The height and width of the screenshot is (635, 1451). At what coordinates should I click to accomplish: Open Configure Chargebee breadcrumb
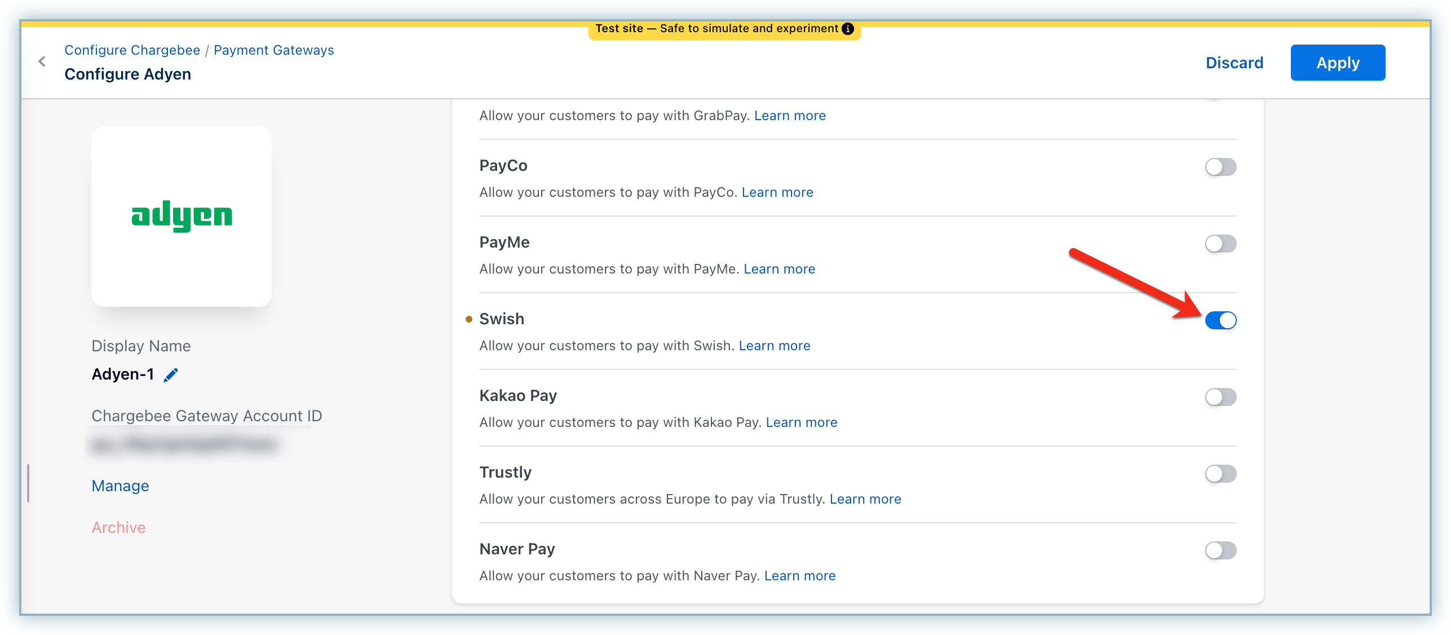tap(132, 50)
